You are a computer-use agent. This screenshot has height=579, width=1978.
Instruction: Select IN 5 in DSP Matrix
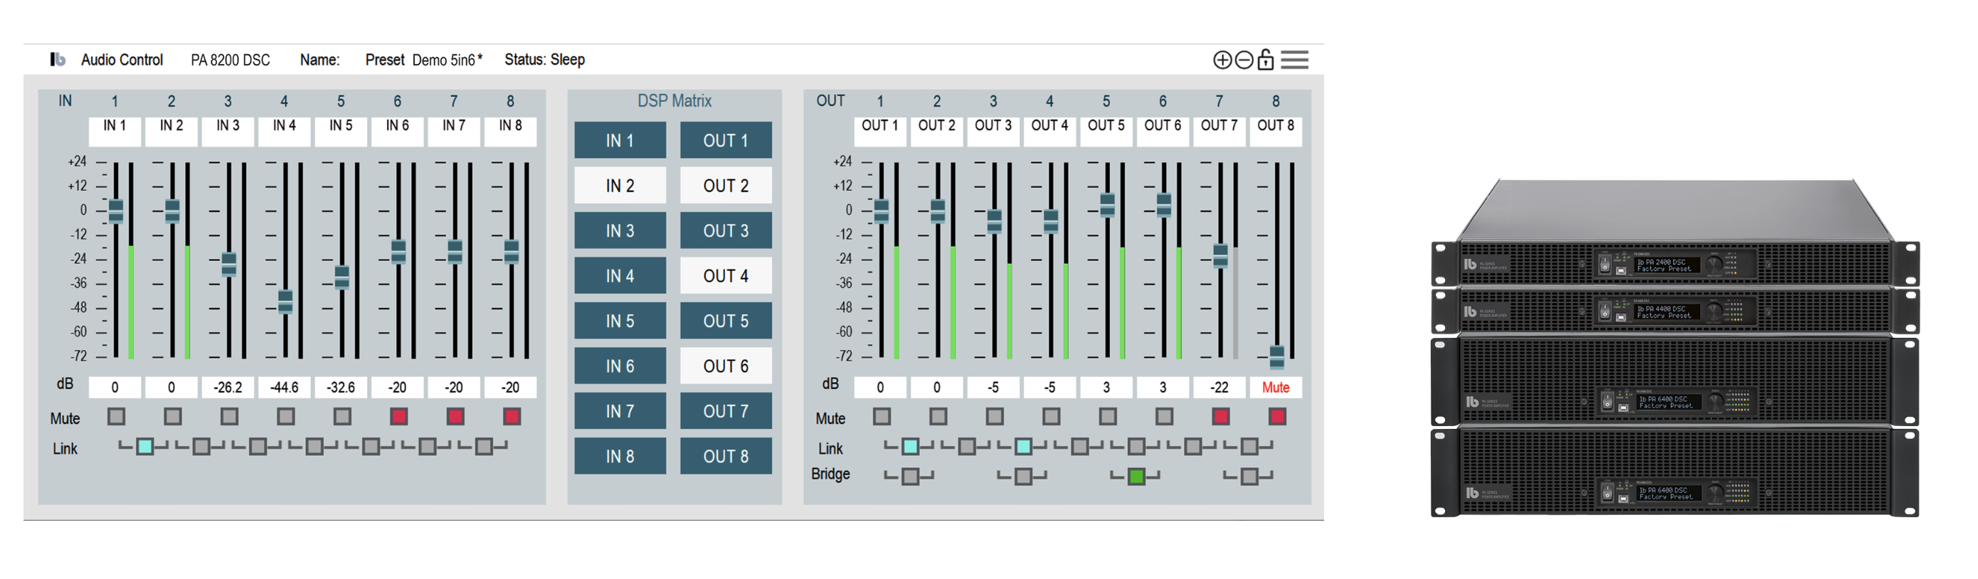(620, 321)
